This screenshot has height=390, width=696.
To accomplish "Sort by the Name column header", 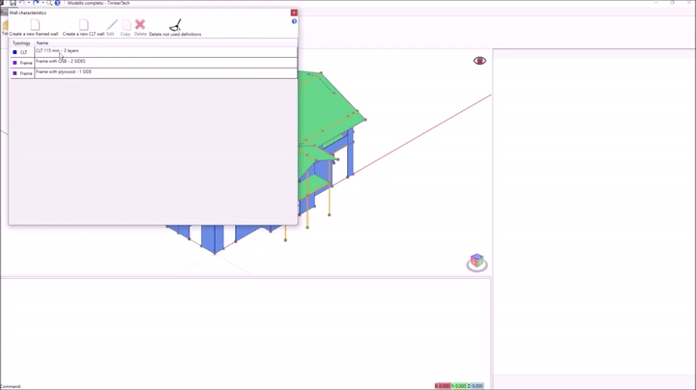I will pyautogui.click(x=43, y=42).
